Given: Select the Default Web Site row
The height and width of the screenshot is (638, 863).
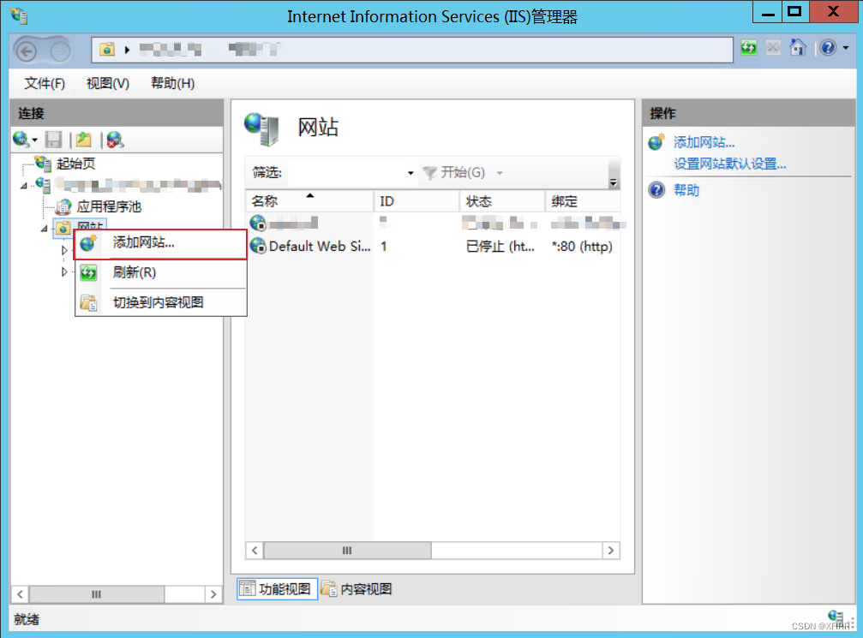Looking at the screenshot, I should 433,247.
